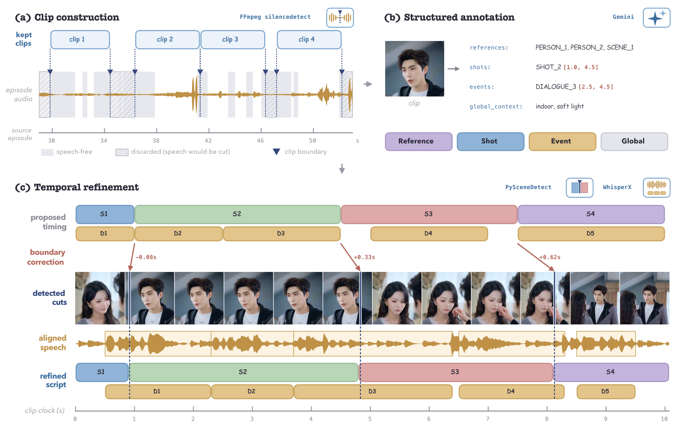The height and width of the screenshot is (435, 684).
Task: Click the 'aligned speech' row label
Action: (x=53, y=343)
